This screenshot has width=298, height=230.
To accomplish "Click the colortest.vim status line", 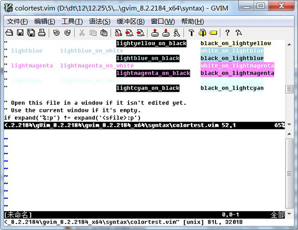I will click(145, 125).
